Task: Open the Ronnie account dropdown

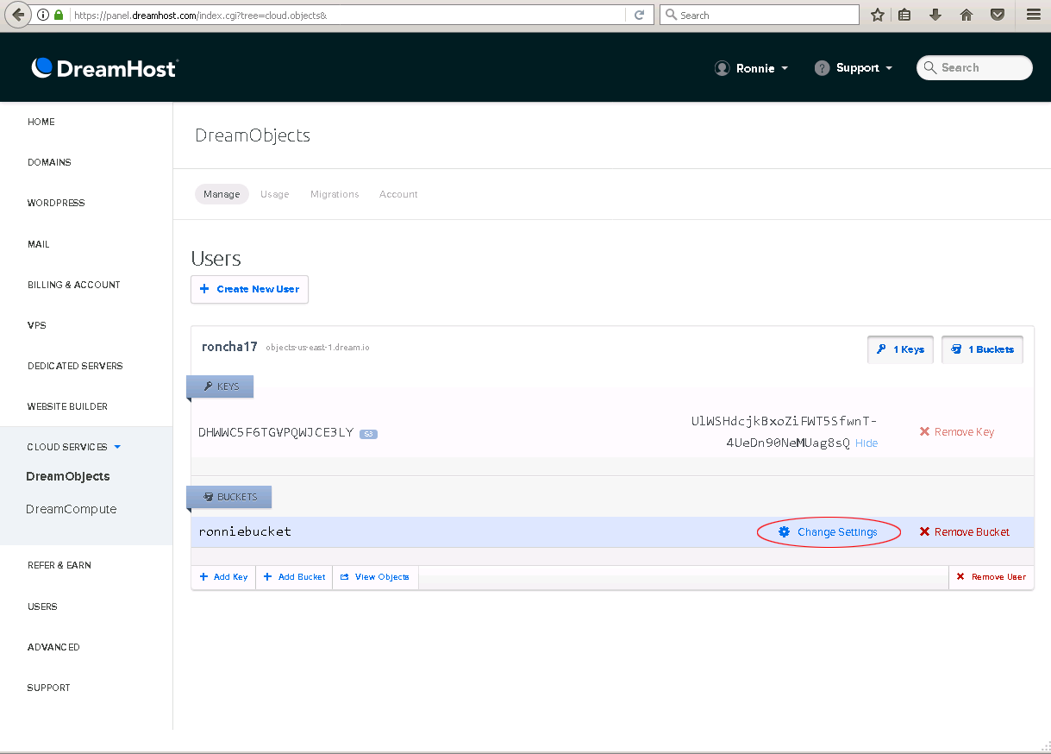Action: click(751, 68)
